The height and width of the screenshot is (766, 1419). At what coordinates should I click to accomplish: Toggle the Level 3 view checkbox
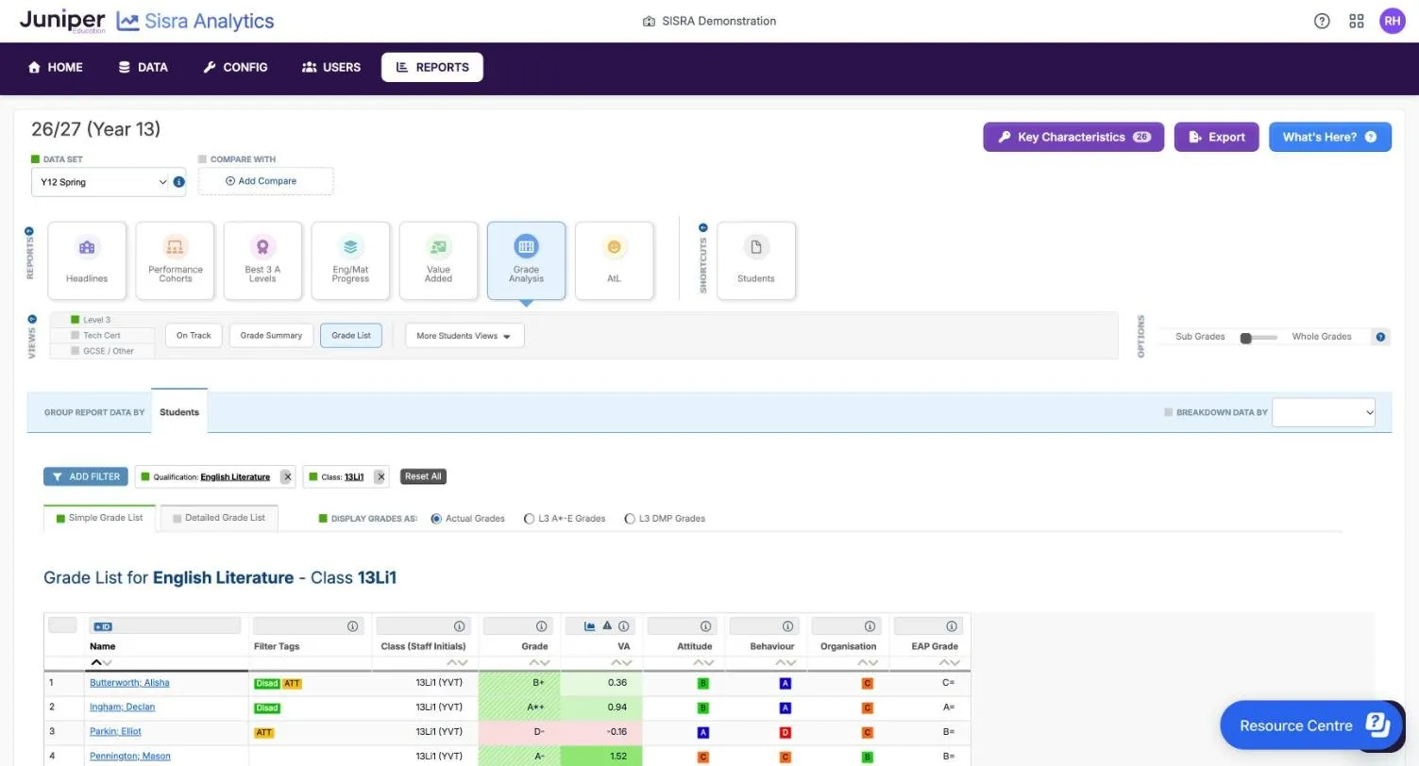[x=76, y=320]
